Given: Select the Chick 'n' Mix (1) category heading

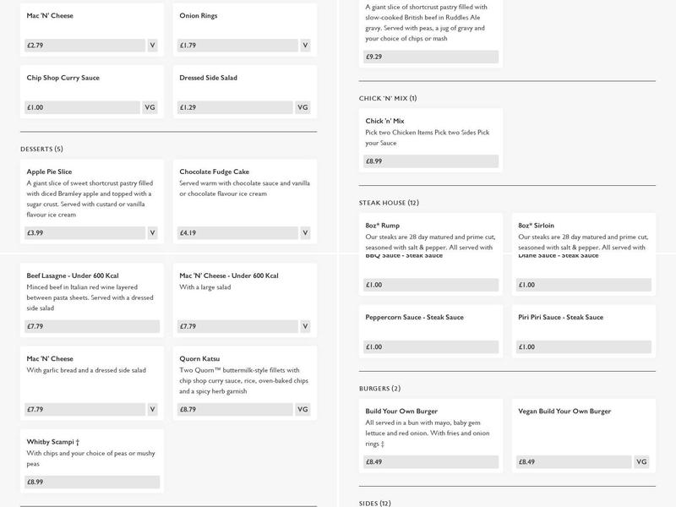Looking at the screenshot, I should [x=388, y=98].
